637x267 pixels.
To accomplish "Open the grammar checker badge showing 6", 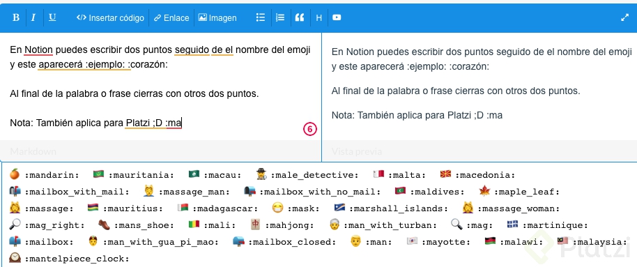I will coord(309,130).
